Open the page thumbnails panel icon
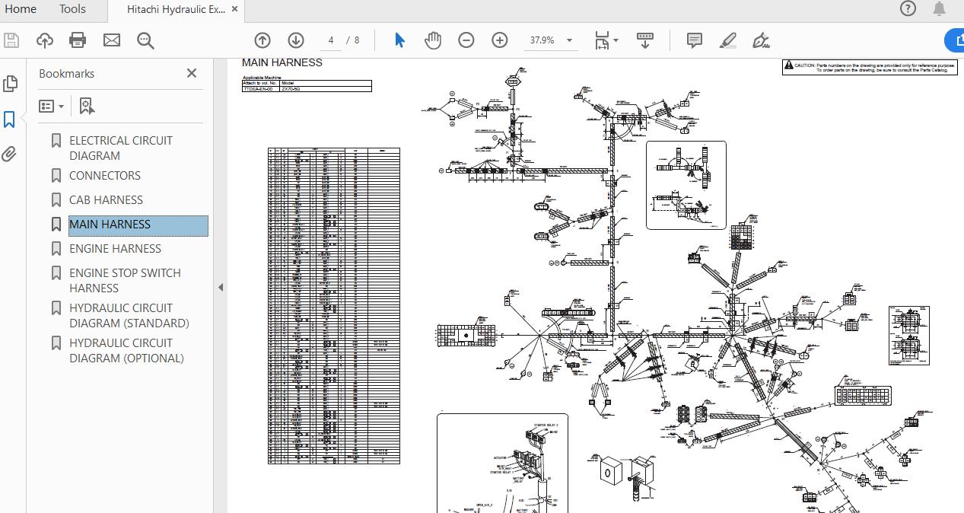 point(10,84)
